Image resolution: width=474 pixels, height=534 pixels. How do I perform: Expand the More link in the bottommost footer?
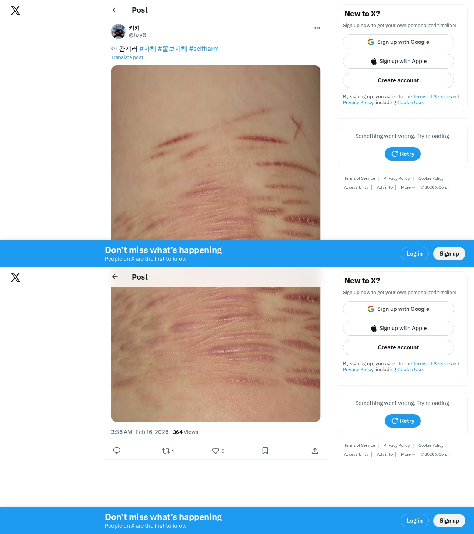click(x=408, y=454)
